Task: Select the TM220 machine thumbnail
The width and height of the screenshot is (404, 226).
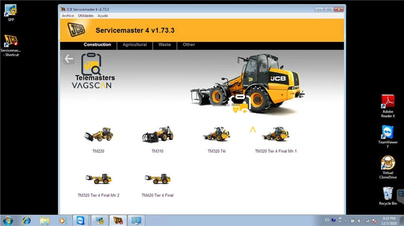Action: [98, 134]
